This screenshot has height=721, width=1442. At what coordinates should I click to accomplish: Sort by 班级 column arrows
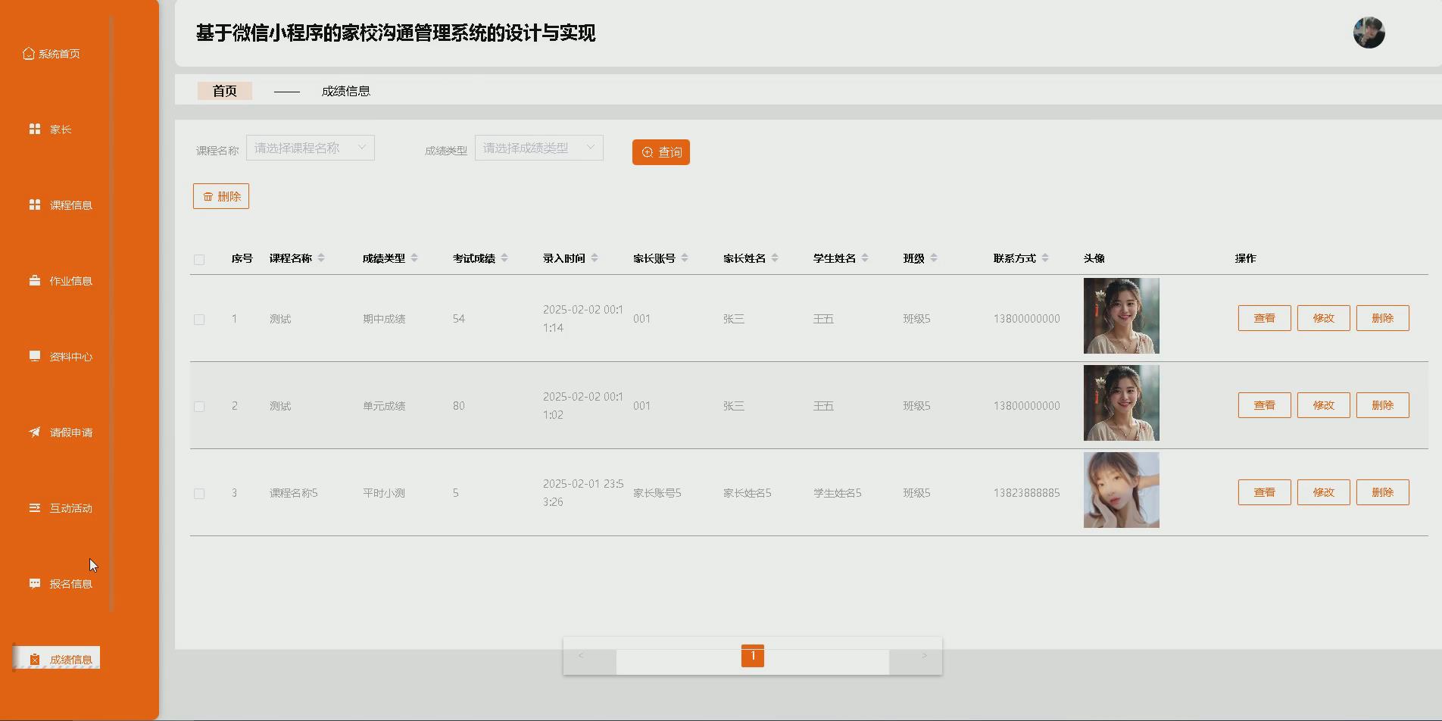(x=934, y=258)
